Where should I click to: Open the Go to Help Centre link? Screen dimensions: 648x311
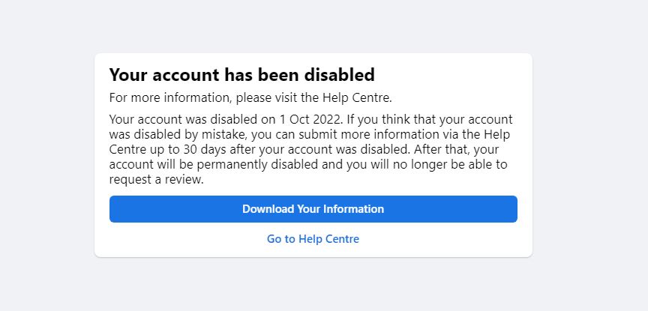click(313, 239)
